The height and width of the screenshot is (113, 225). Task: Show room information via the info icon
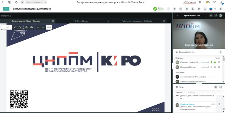pyautogui.click(x=199, y=9)
